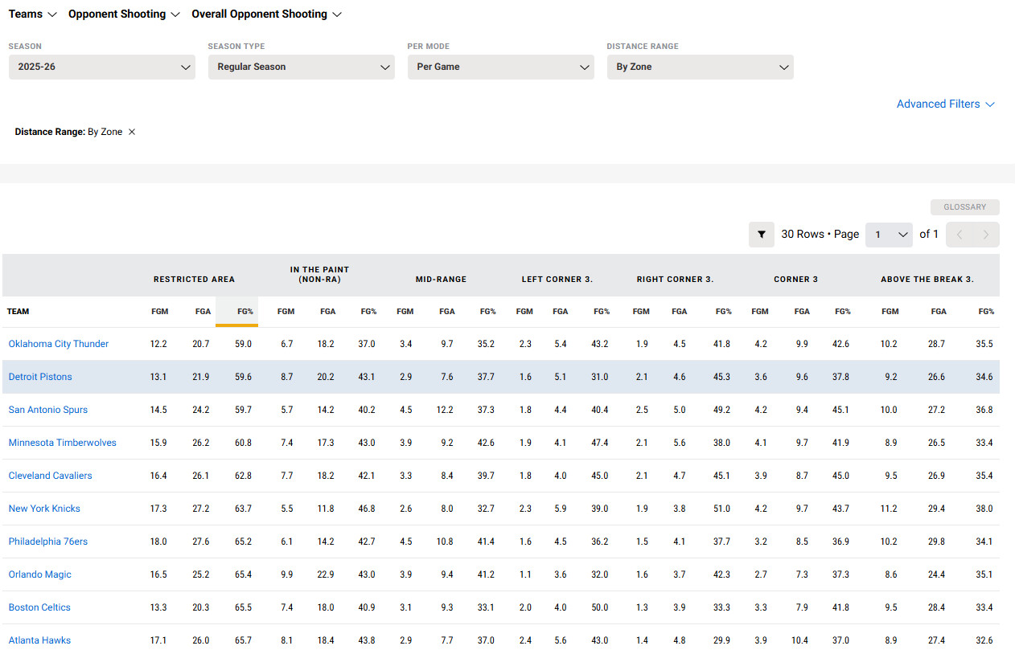Click the table filter funnel icon
This screenshot has height=654, width=1015.
tap(761, 235)
